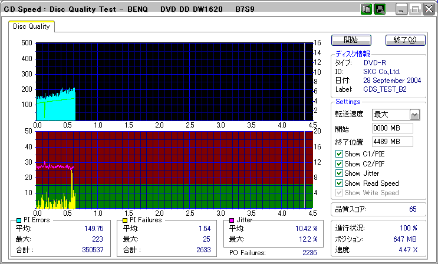Click the save floppy disk icon in the title bar
438x264 pixels.
tap(380, 9)
